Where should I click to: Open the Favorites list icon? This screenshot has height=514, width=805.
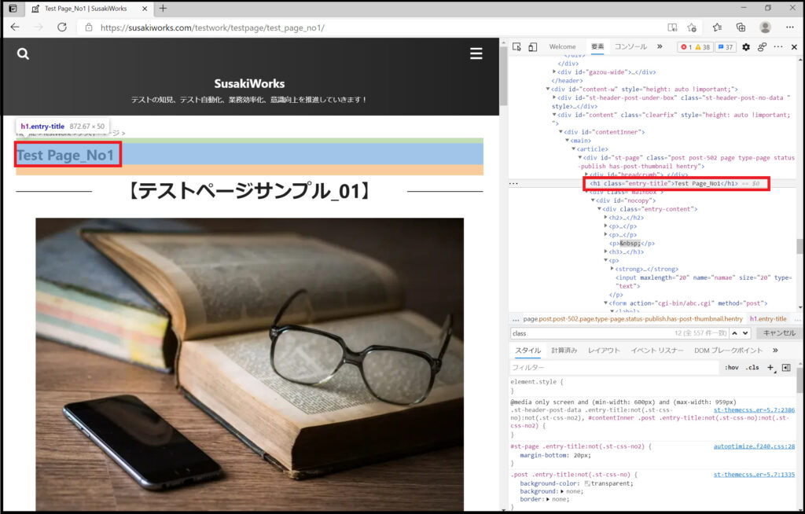(x=717, y=28)
